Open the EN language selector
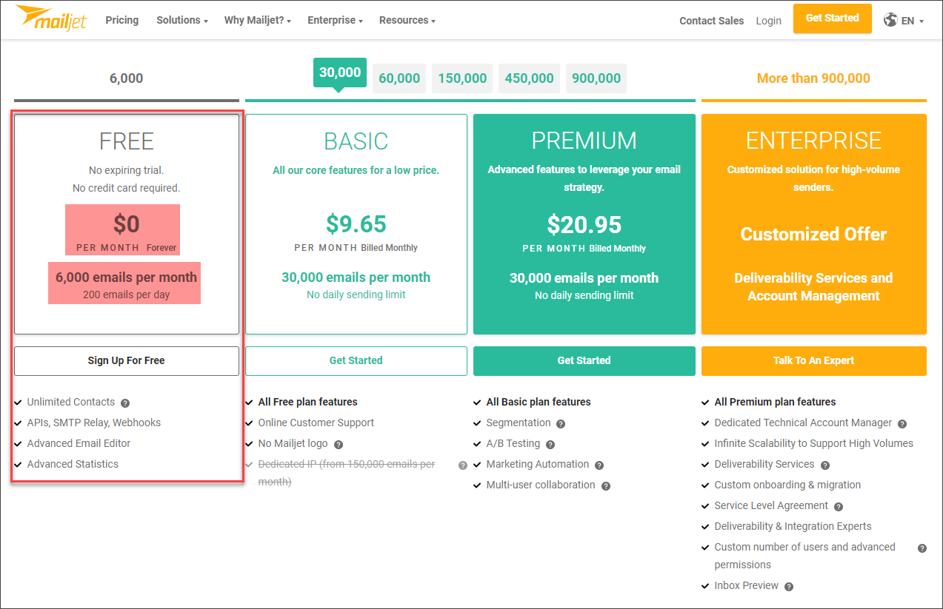This screenshot has height=609, width=943. click(x=912, y=21)
